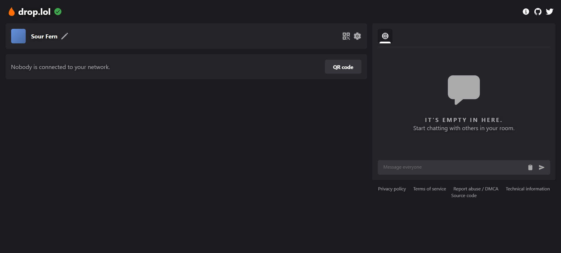Screen dimensions: 561x253
Task: Open the QR code grid icon
Action: click(346, 36)
